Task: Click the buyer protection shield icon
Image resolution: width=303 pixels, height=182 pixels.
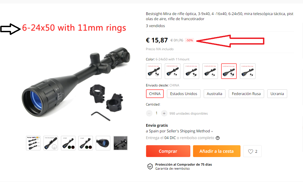Action: 150,166
